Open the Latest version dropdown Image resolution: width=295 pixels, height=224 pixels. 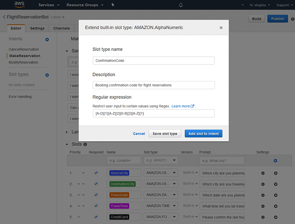pyautogui.click(x=58, y=17)
